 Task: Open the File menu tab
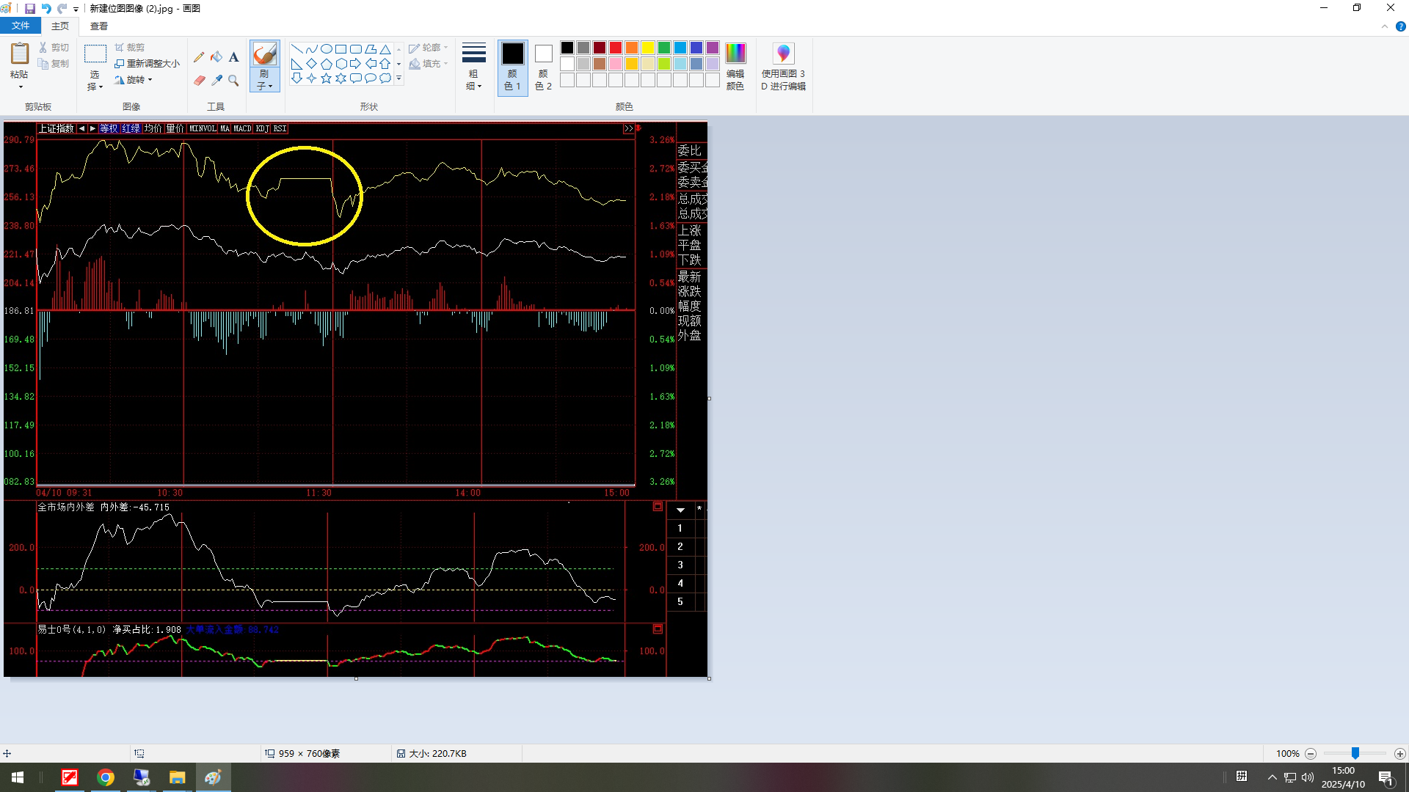coord(21,26)
